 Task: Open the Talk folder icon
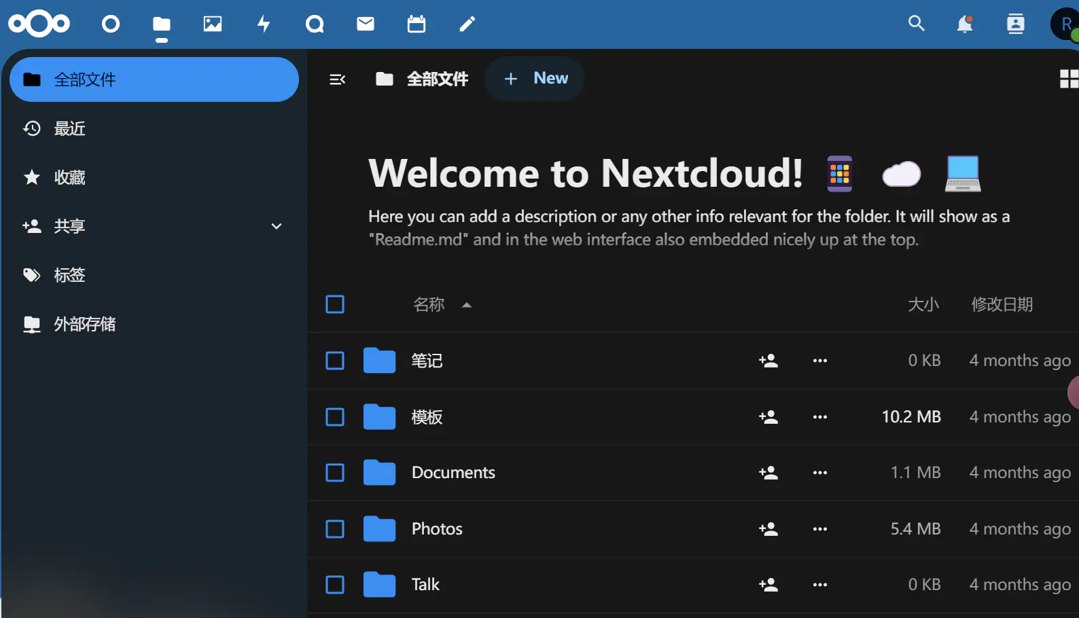point(379,585)
